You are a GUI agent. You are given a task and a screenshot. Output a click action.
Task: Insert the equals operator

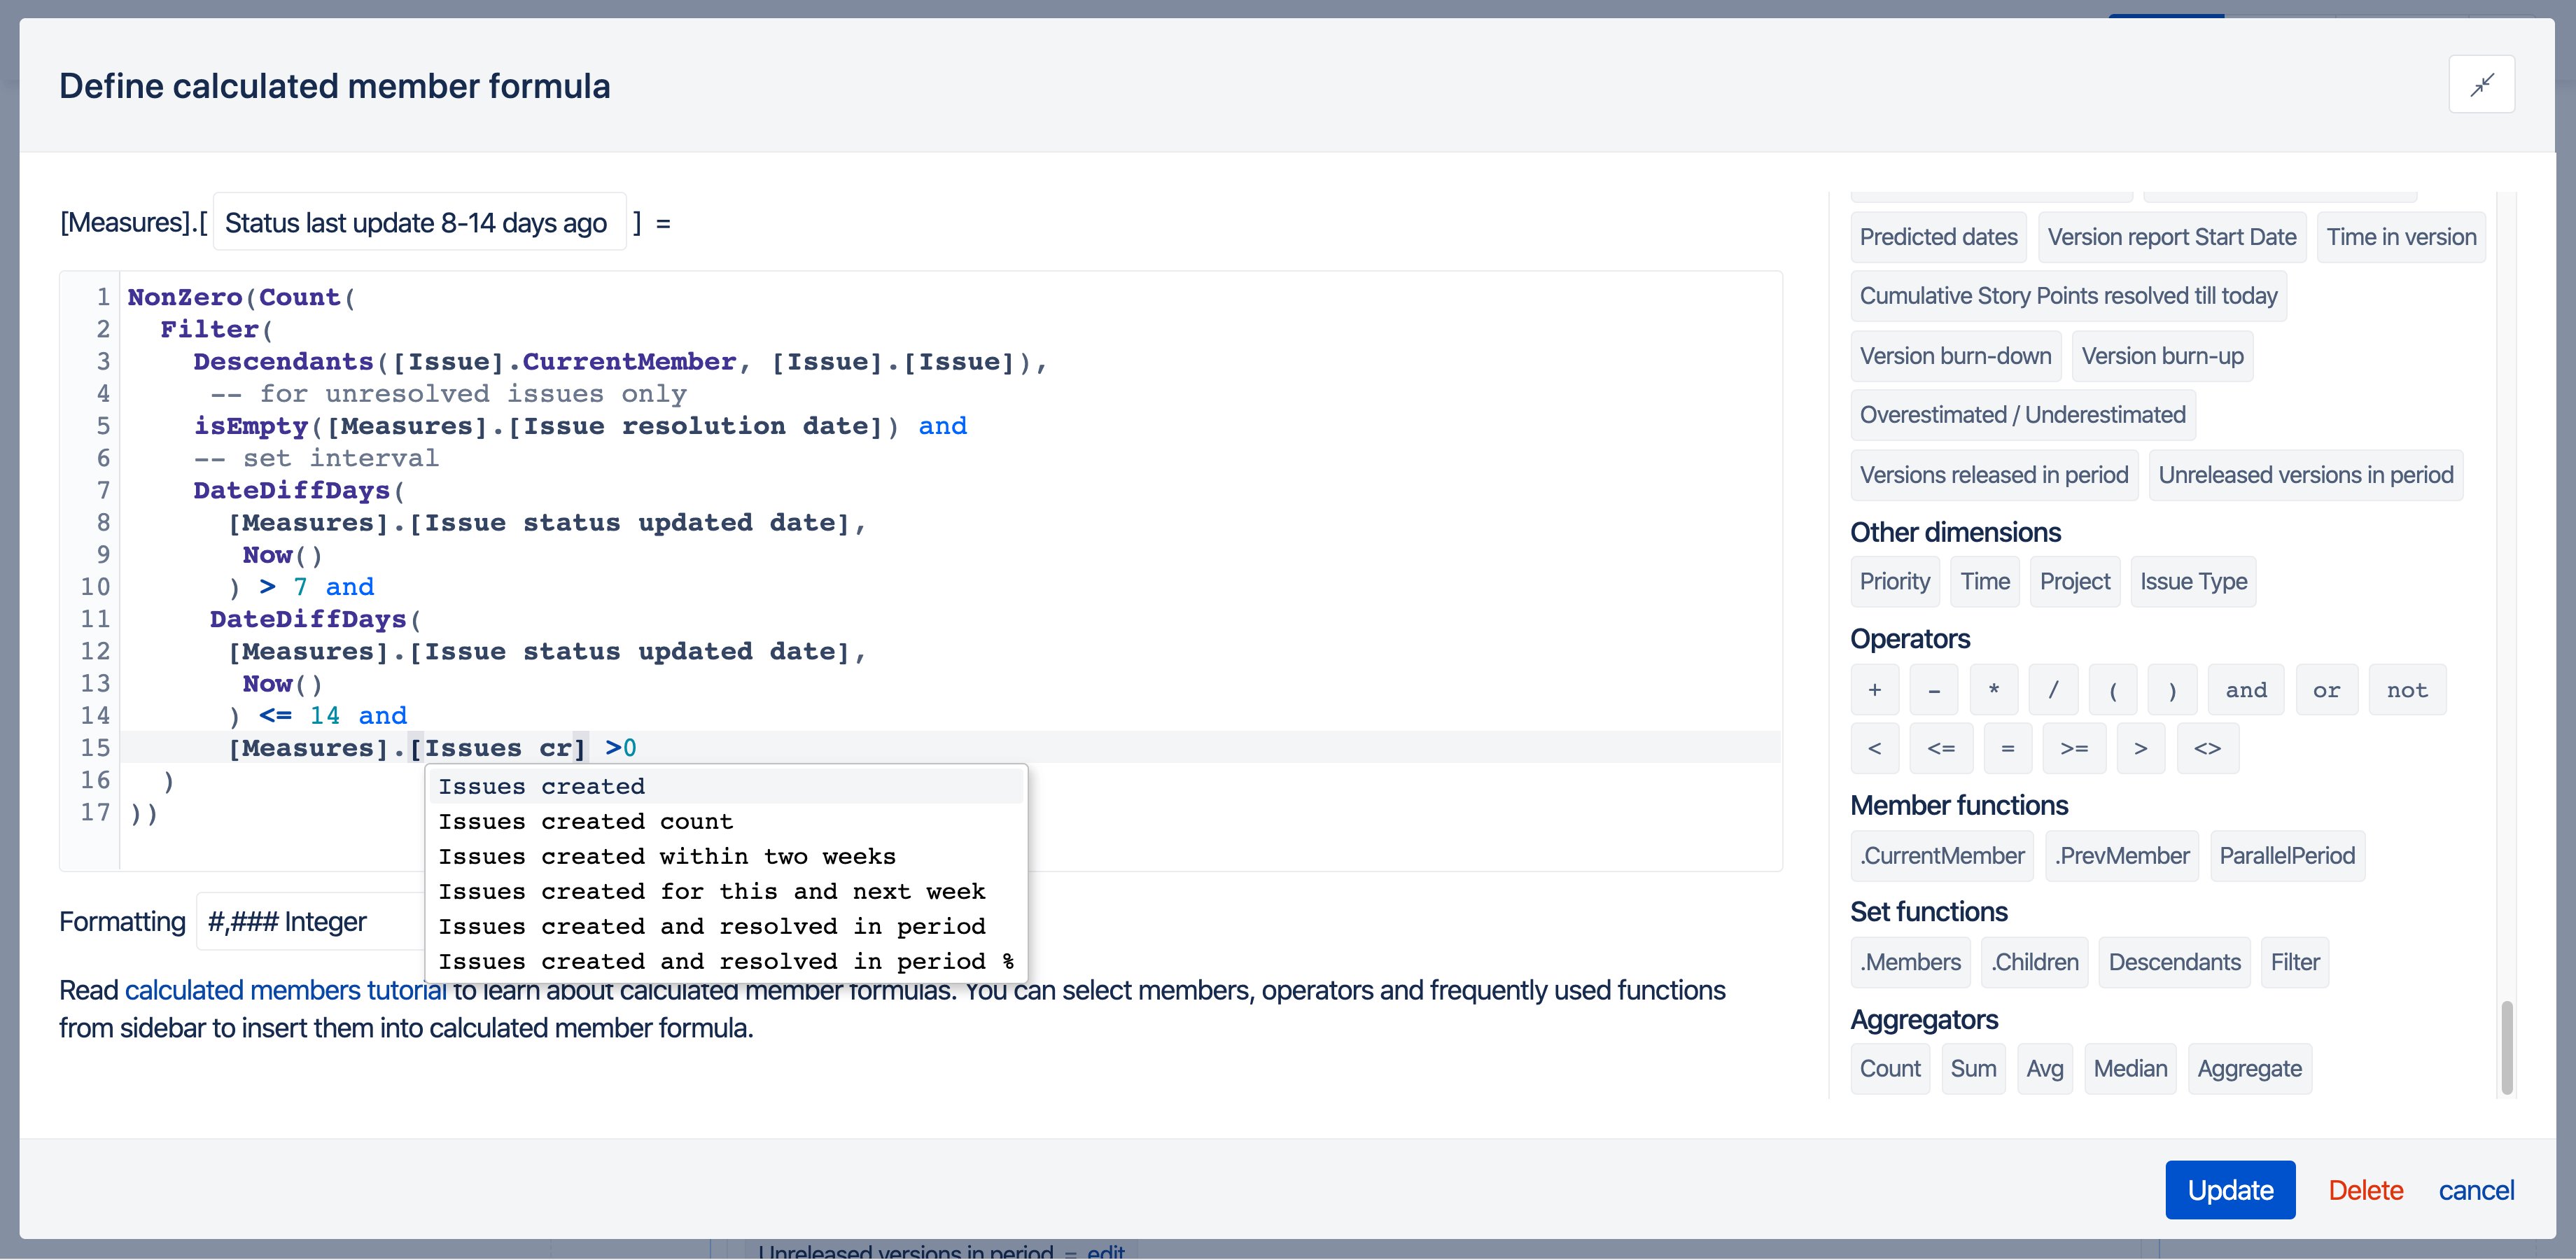coord(2007,749)
